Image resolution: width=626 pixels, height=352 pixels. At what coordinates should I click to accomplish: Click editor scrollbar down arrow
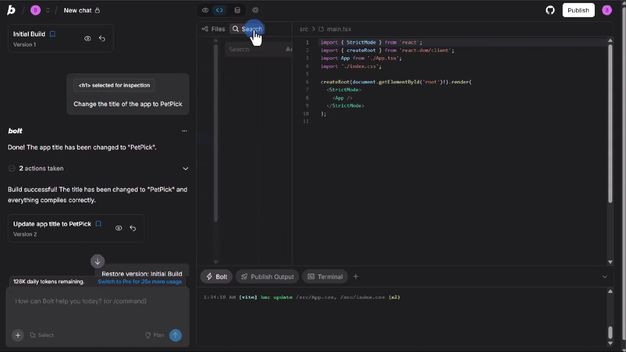[610, 262]
